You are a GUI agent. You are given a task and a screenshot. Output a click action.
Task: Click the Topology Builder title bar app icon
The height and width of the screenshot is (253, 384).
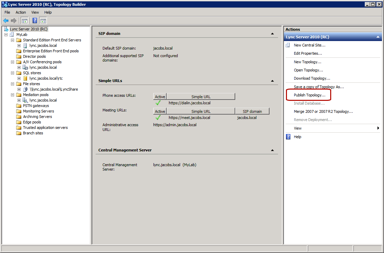tap(4, 4)
